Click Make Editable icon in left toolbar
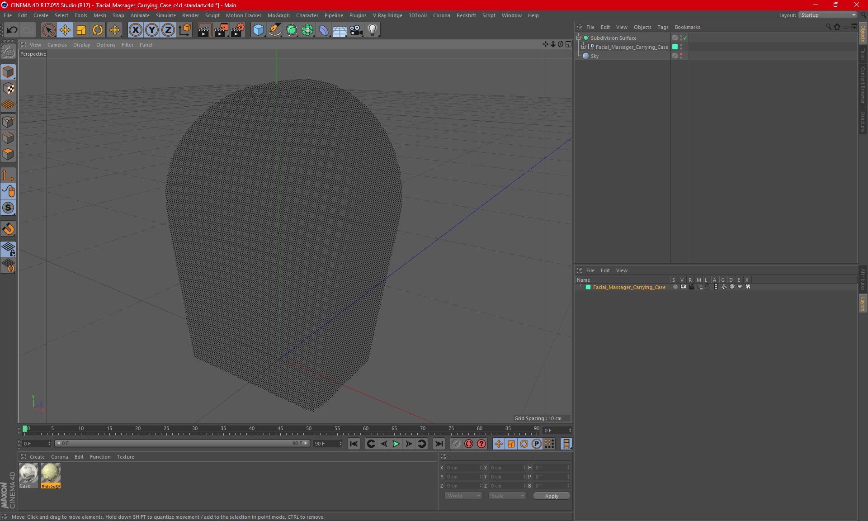The width and height of the screenshot is (868, 521). [8, 51]
